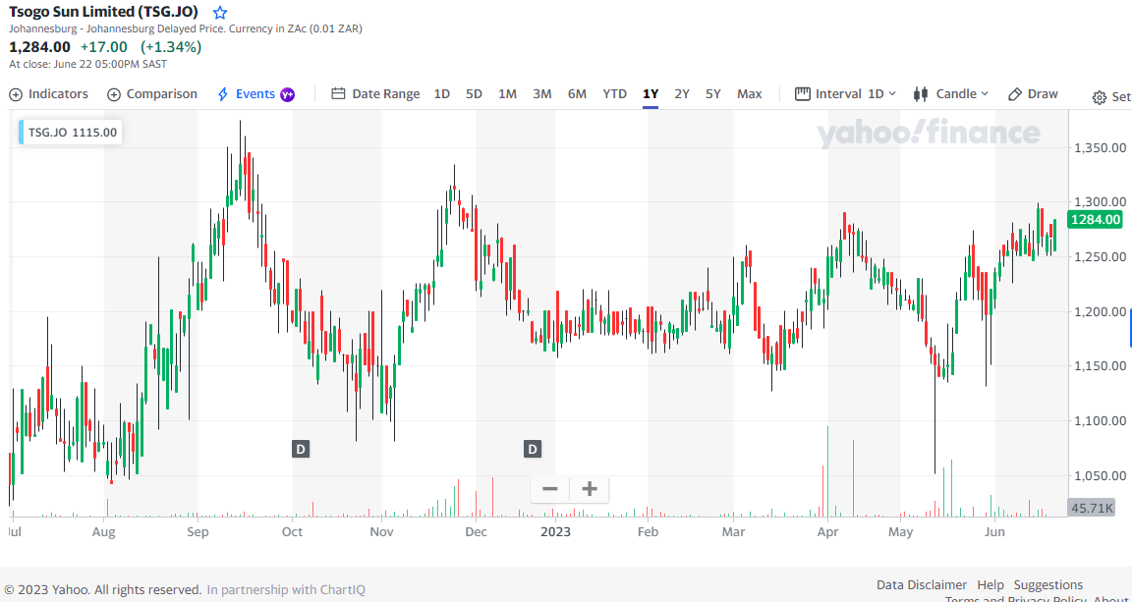Click the 1,050.00 y-axis label
This screenshot has height=602, width=1132.
click(1101, 475)
